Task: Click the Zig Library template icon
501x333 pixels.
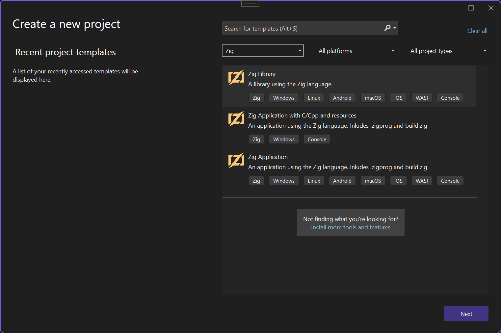Action: (x=236, y=77)
